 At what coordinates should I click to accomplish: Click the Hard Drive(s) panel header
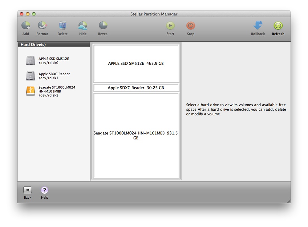pos(54,44)
